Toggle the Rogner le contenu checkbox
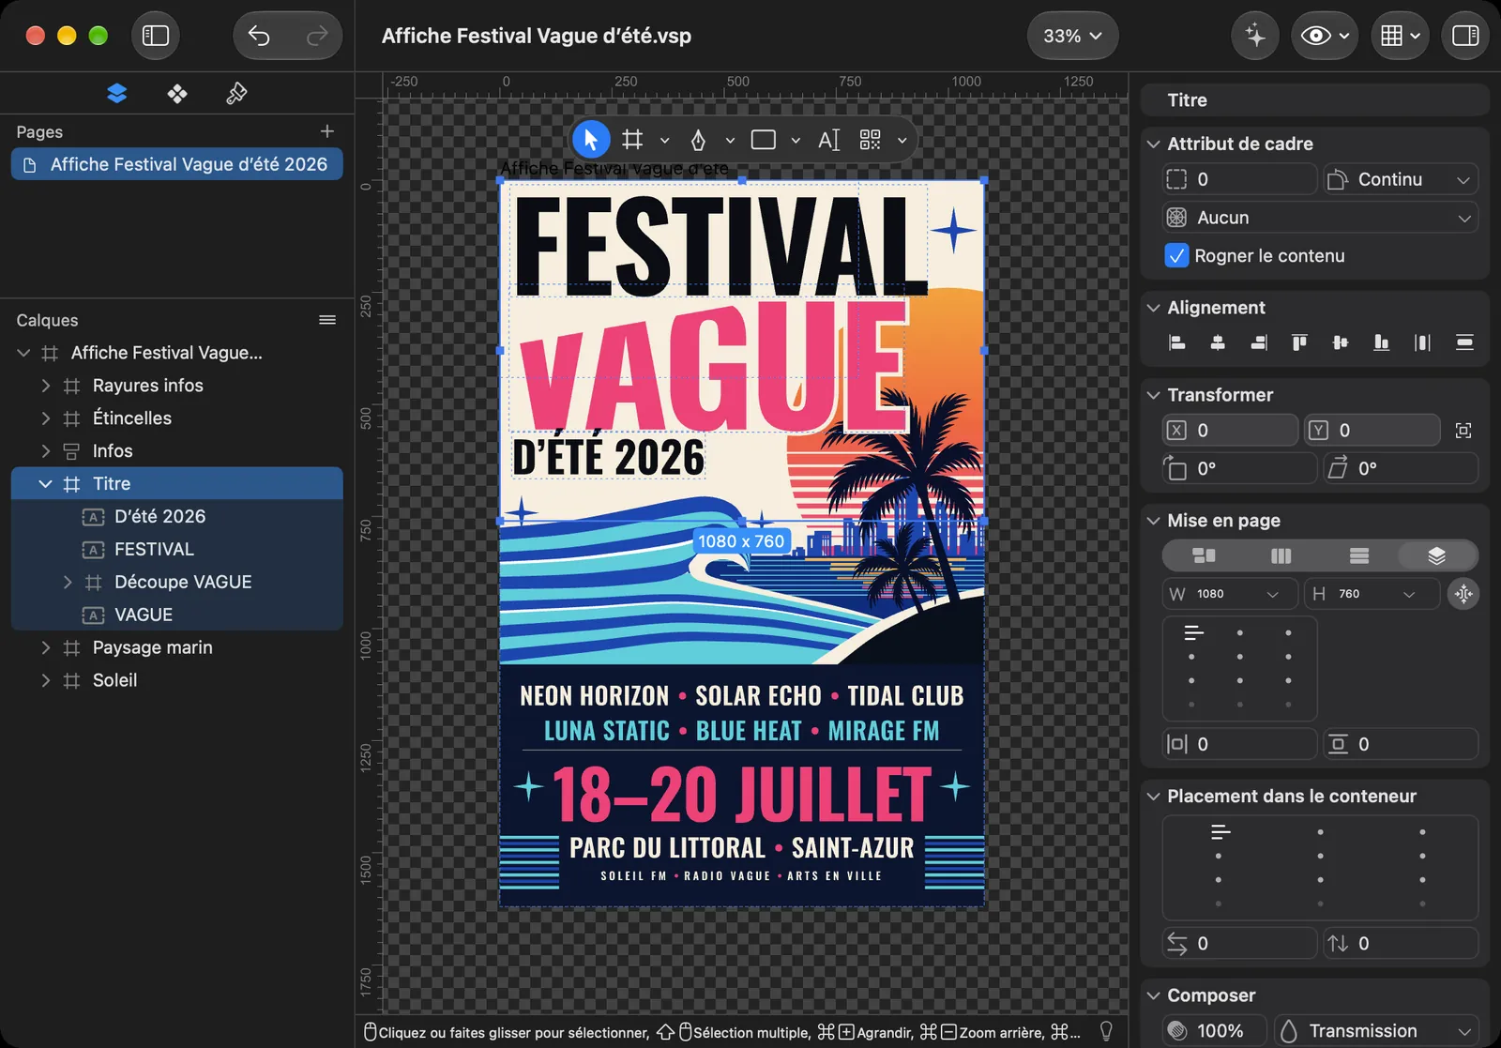This screenshot has width=1501, height=1048. tap(1176, 255)
